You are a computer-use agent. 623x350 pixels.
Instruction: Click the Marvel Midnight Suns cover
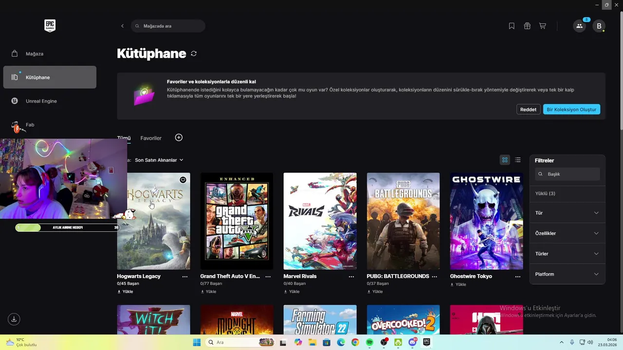click(237, 320)
